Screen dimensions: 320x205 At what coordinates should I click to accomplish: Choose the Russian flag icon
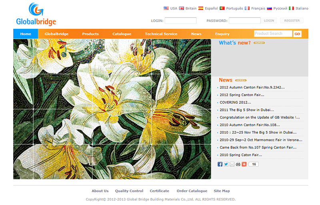270,8
